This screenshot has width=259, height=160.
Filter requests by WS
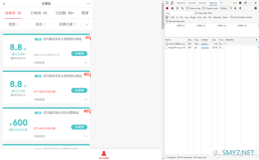(x=210, y=17)
